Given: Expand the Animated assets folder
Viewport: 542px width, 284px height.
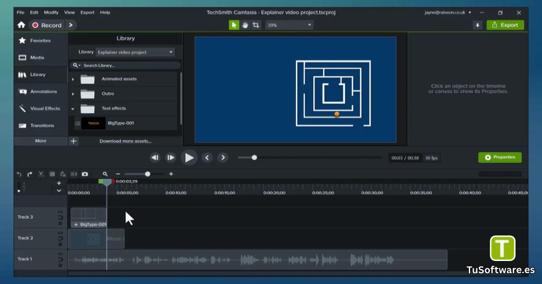Looking at the screenshot, I should point(73,79).
